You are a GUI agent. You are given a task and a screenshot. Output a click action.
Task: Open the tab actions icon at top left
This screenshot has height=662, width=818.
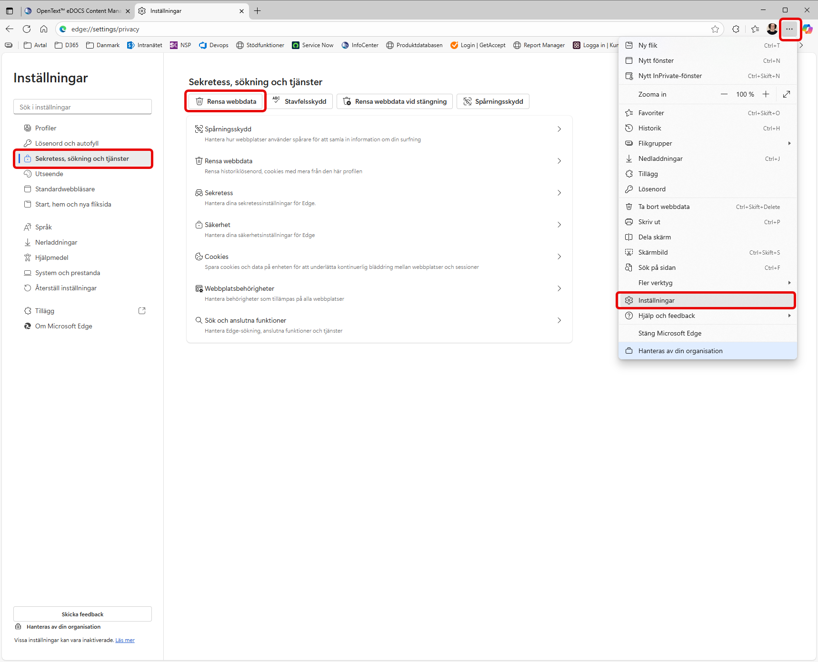click(10, 11)
